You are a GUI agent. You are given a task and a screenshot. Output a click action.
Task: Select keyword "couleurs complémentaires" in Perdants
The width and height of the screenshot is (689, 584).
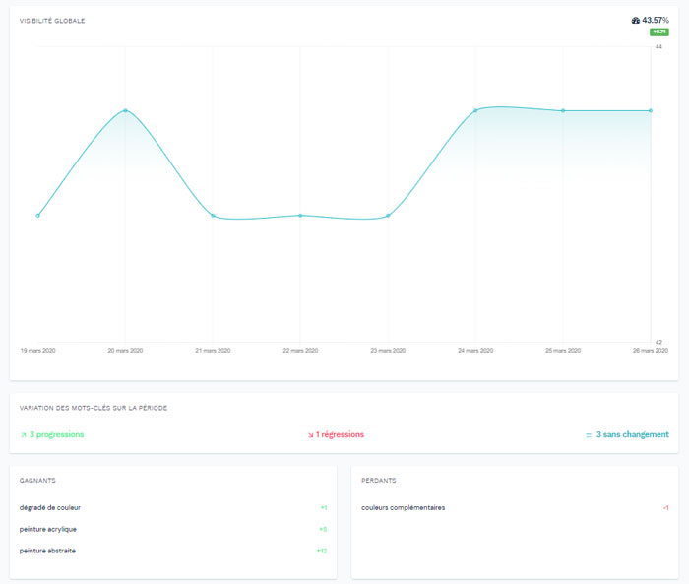(x=404, y=507)
